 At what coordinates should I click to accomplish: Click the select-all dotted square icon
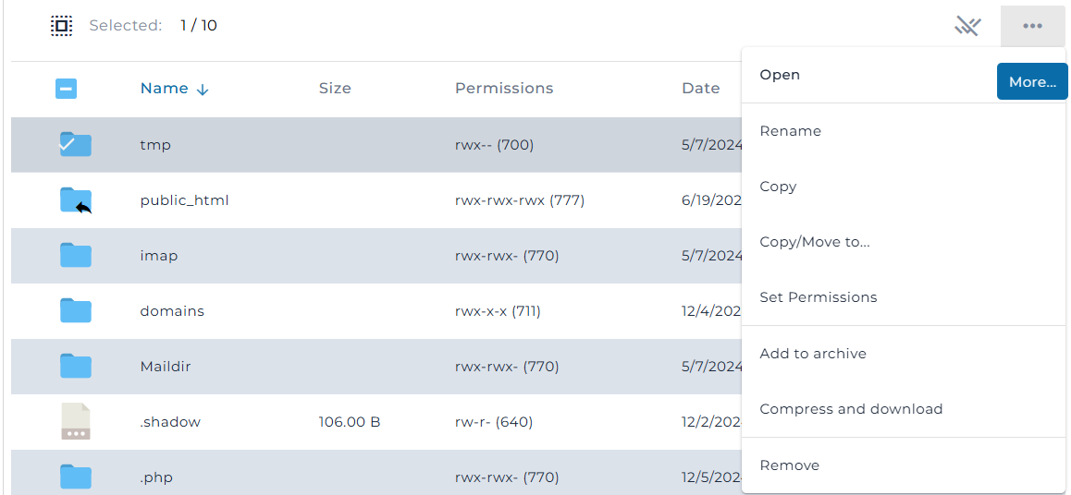click(61, 26)
